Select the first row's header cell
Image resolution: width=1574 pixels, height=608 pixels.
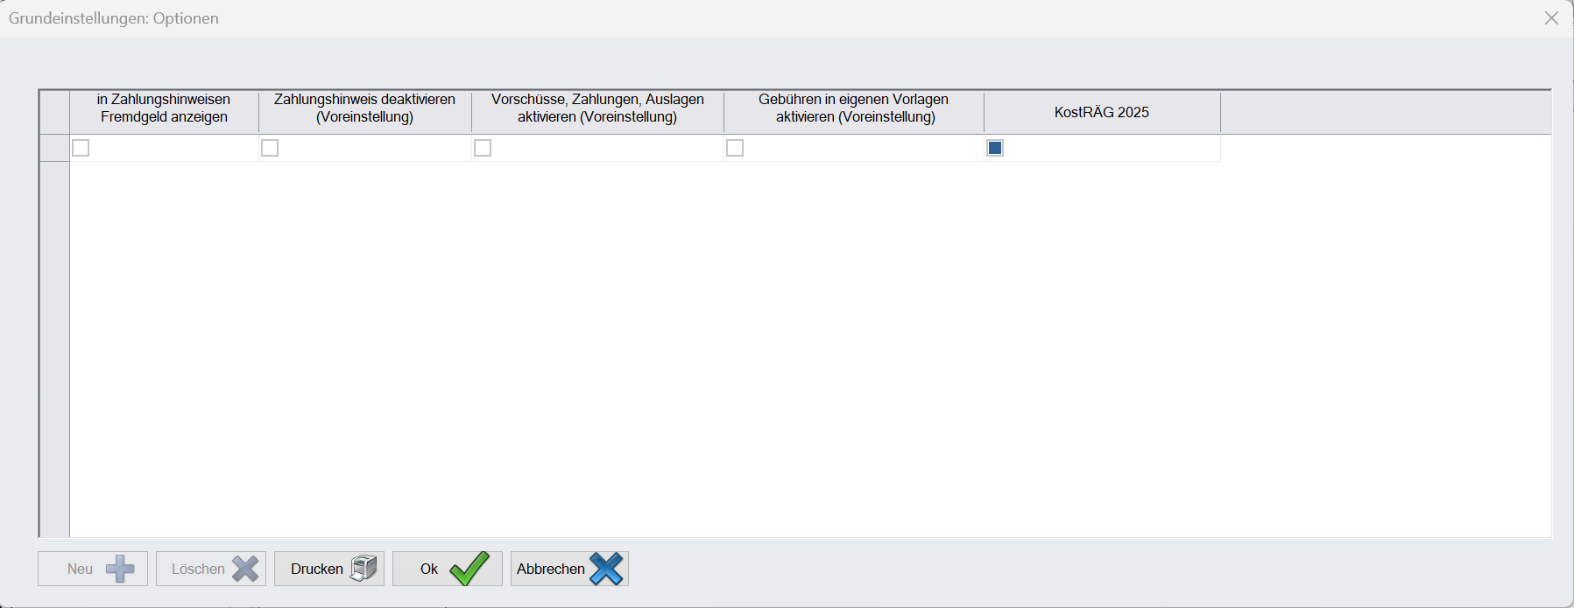click(54, 148)
